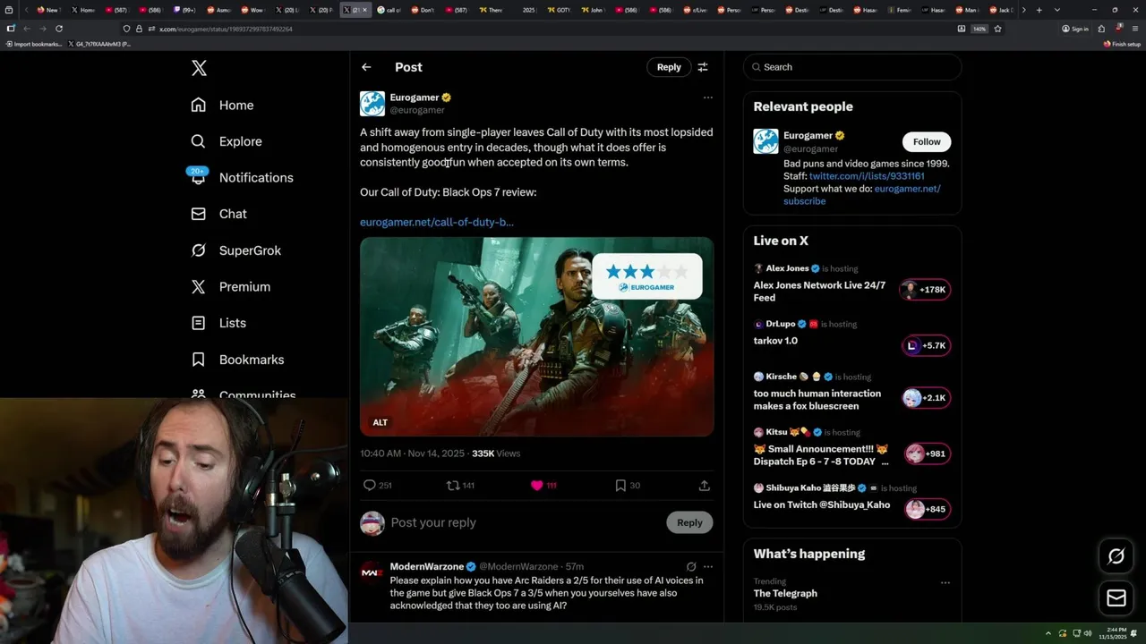Viewport: 1146px width, 644px height.
Task: Click the 335K Views count
Action: pyautogui.click(x=496, y=453)
